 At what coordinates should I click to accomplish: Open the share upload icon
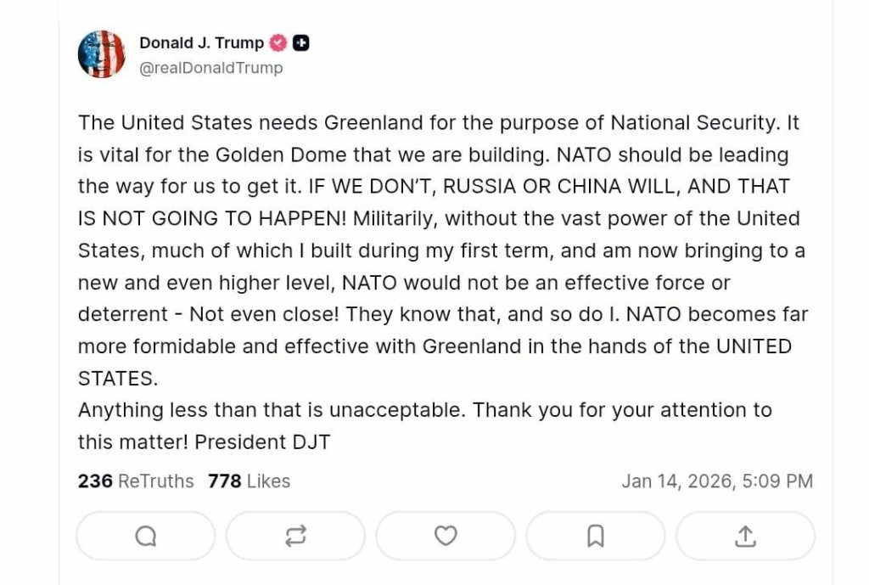pyautogui.click(x=745, y=536)
